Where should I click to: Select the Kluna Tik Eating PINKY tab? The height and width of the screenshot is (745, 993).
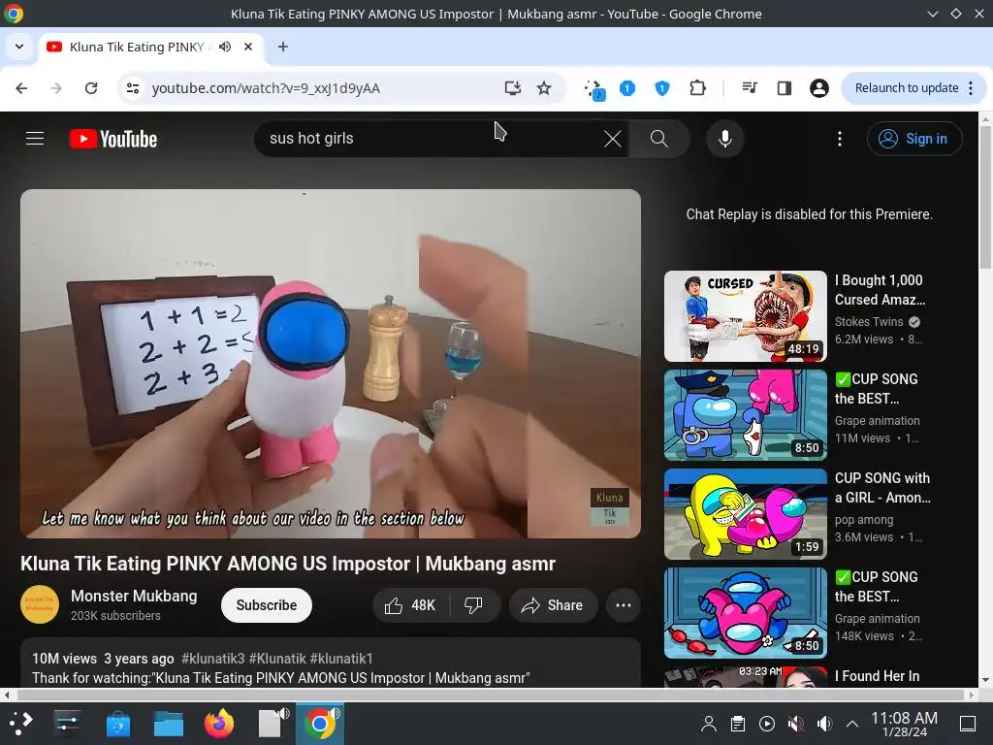pos(151,47)
